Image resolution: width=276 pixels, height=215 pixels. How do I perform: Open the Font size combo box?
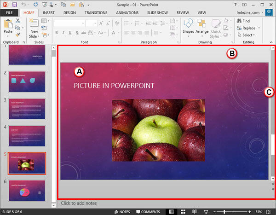[x=91, y=23]
